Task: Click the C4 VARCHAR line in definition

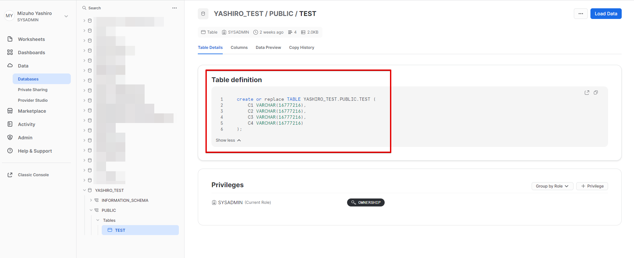Action: 275,123
